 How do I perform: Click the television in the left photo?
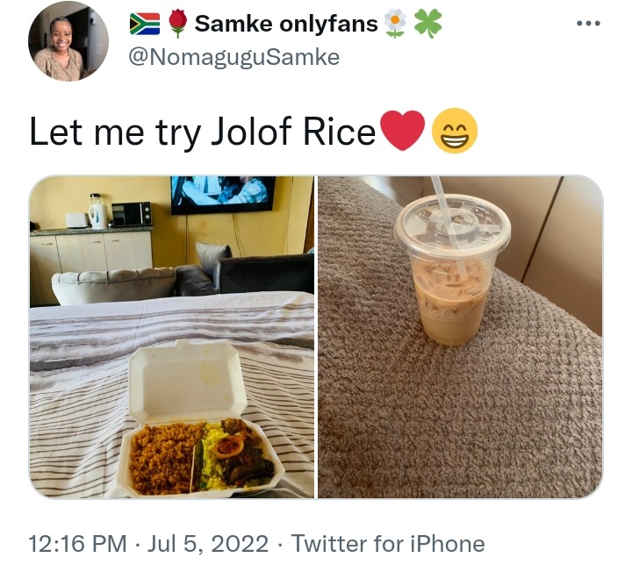click(x=223, y=195)
